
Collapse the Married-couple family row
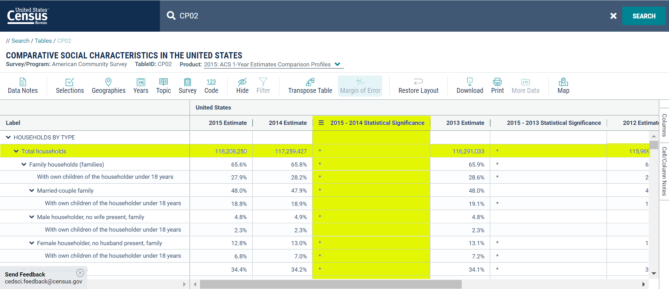(x=32, y=191)
